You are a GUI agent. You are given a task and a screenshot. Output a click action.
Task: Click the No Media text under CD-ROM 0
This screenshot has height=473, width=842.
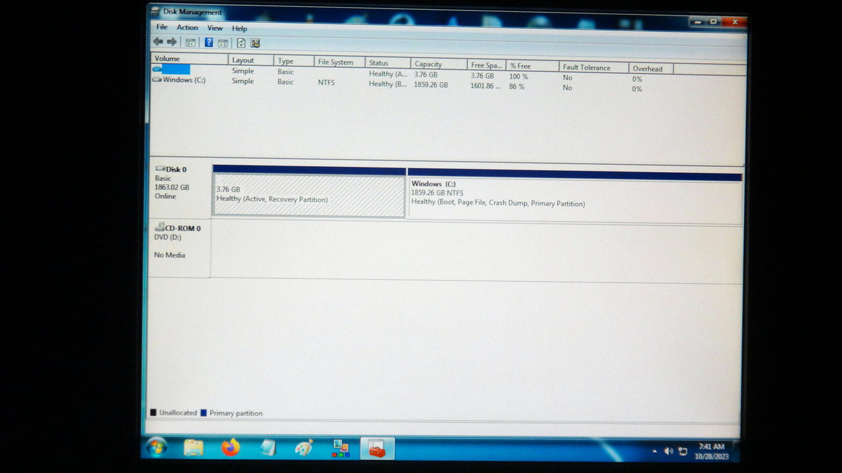click(170, 255)
